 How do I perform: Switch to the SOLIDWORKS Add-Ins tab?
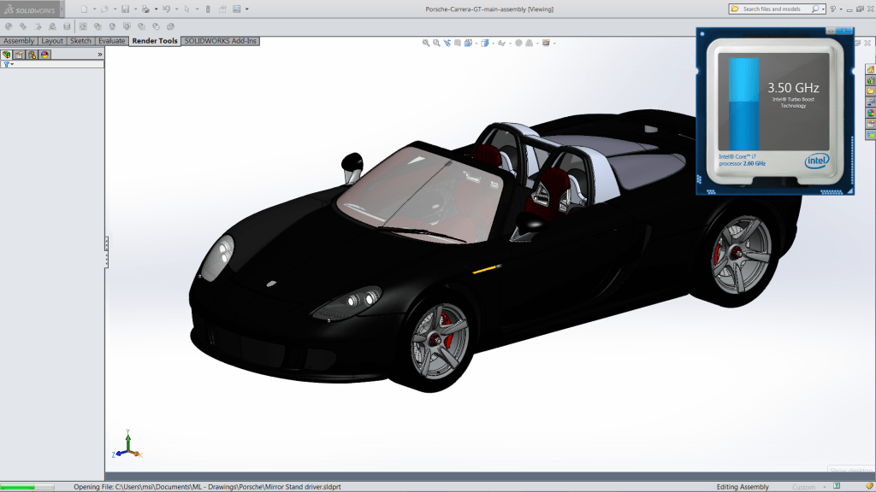tap(220, 41)
